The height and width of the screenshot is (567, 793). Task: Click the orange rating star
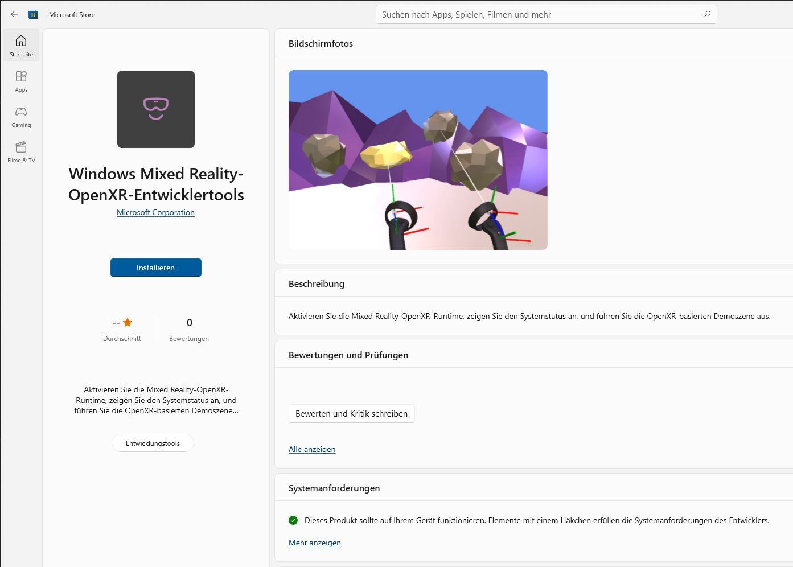(x=128, y=322)
